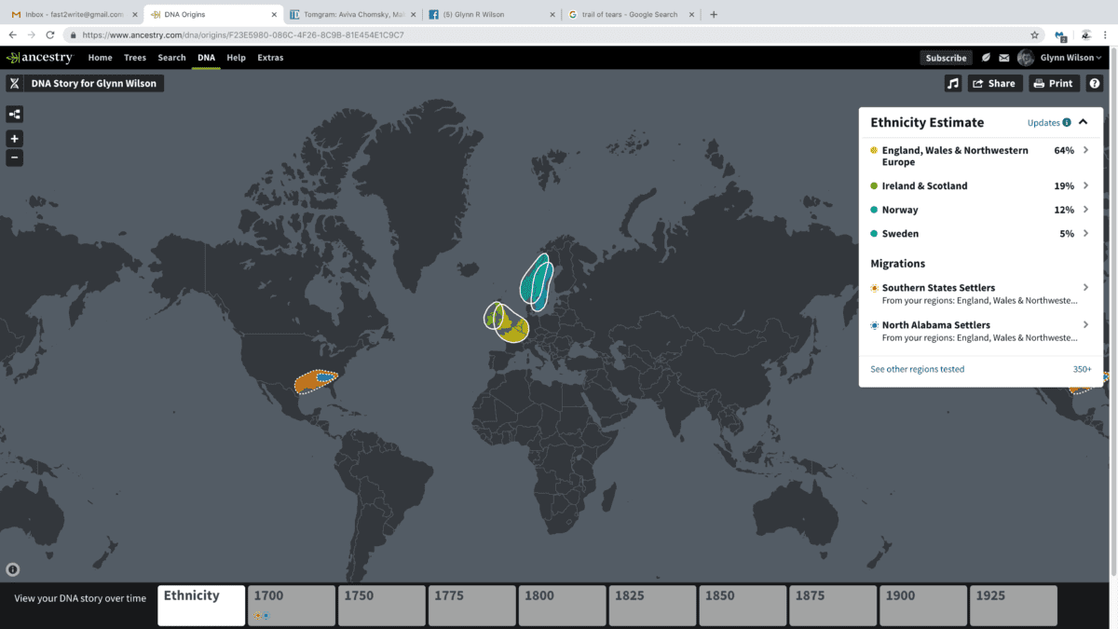Select the 1900 timeline card

tap(923, 606)
